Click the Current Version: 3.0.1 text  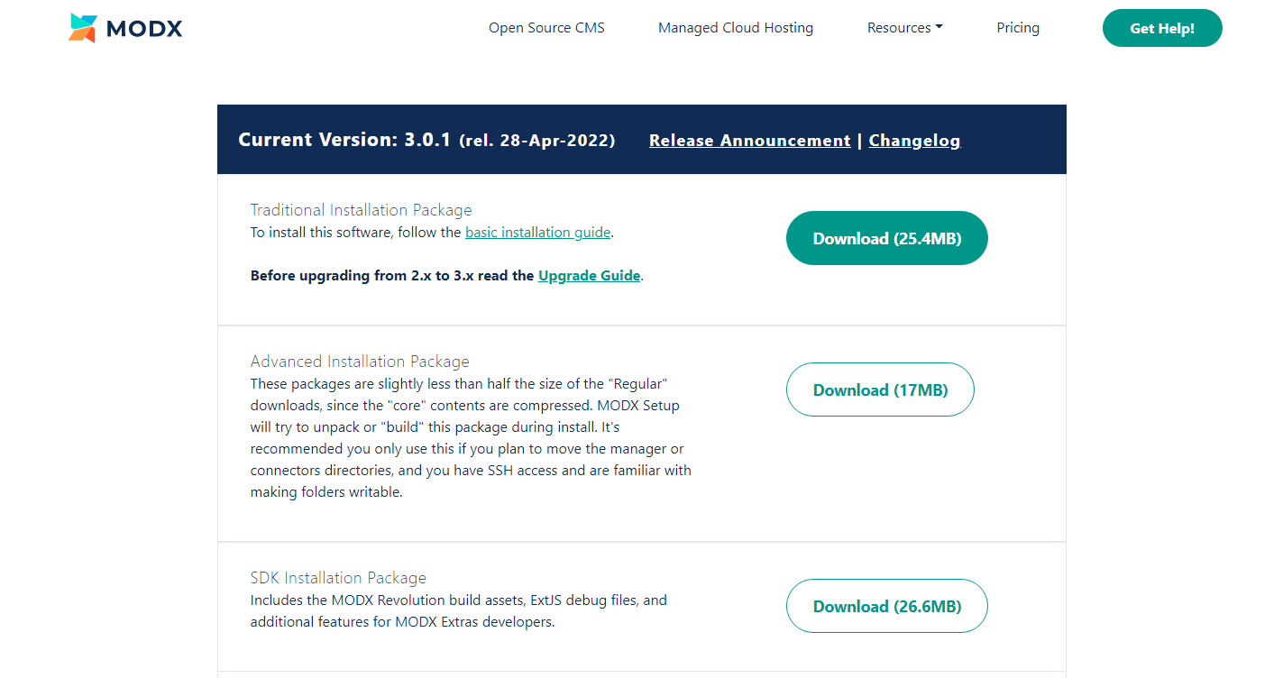pos(344,140)
